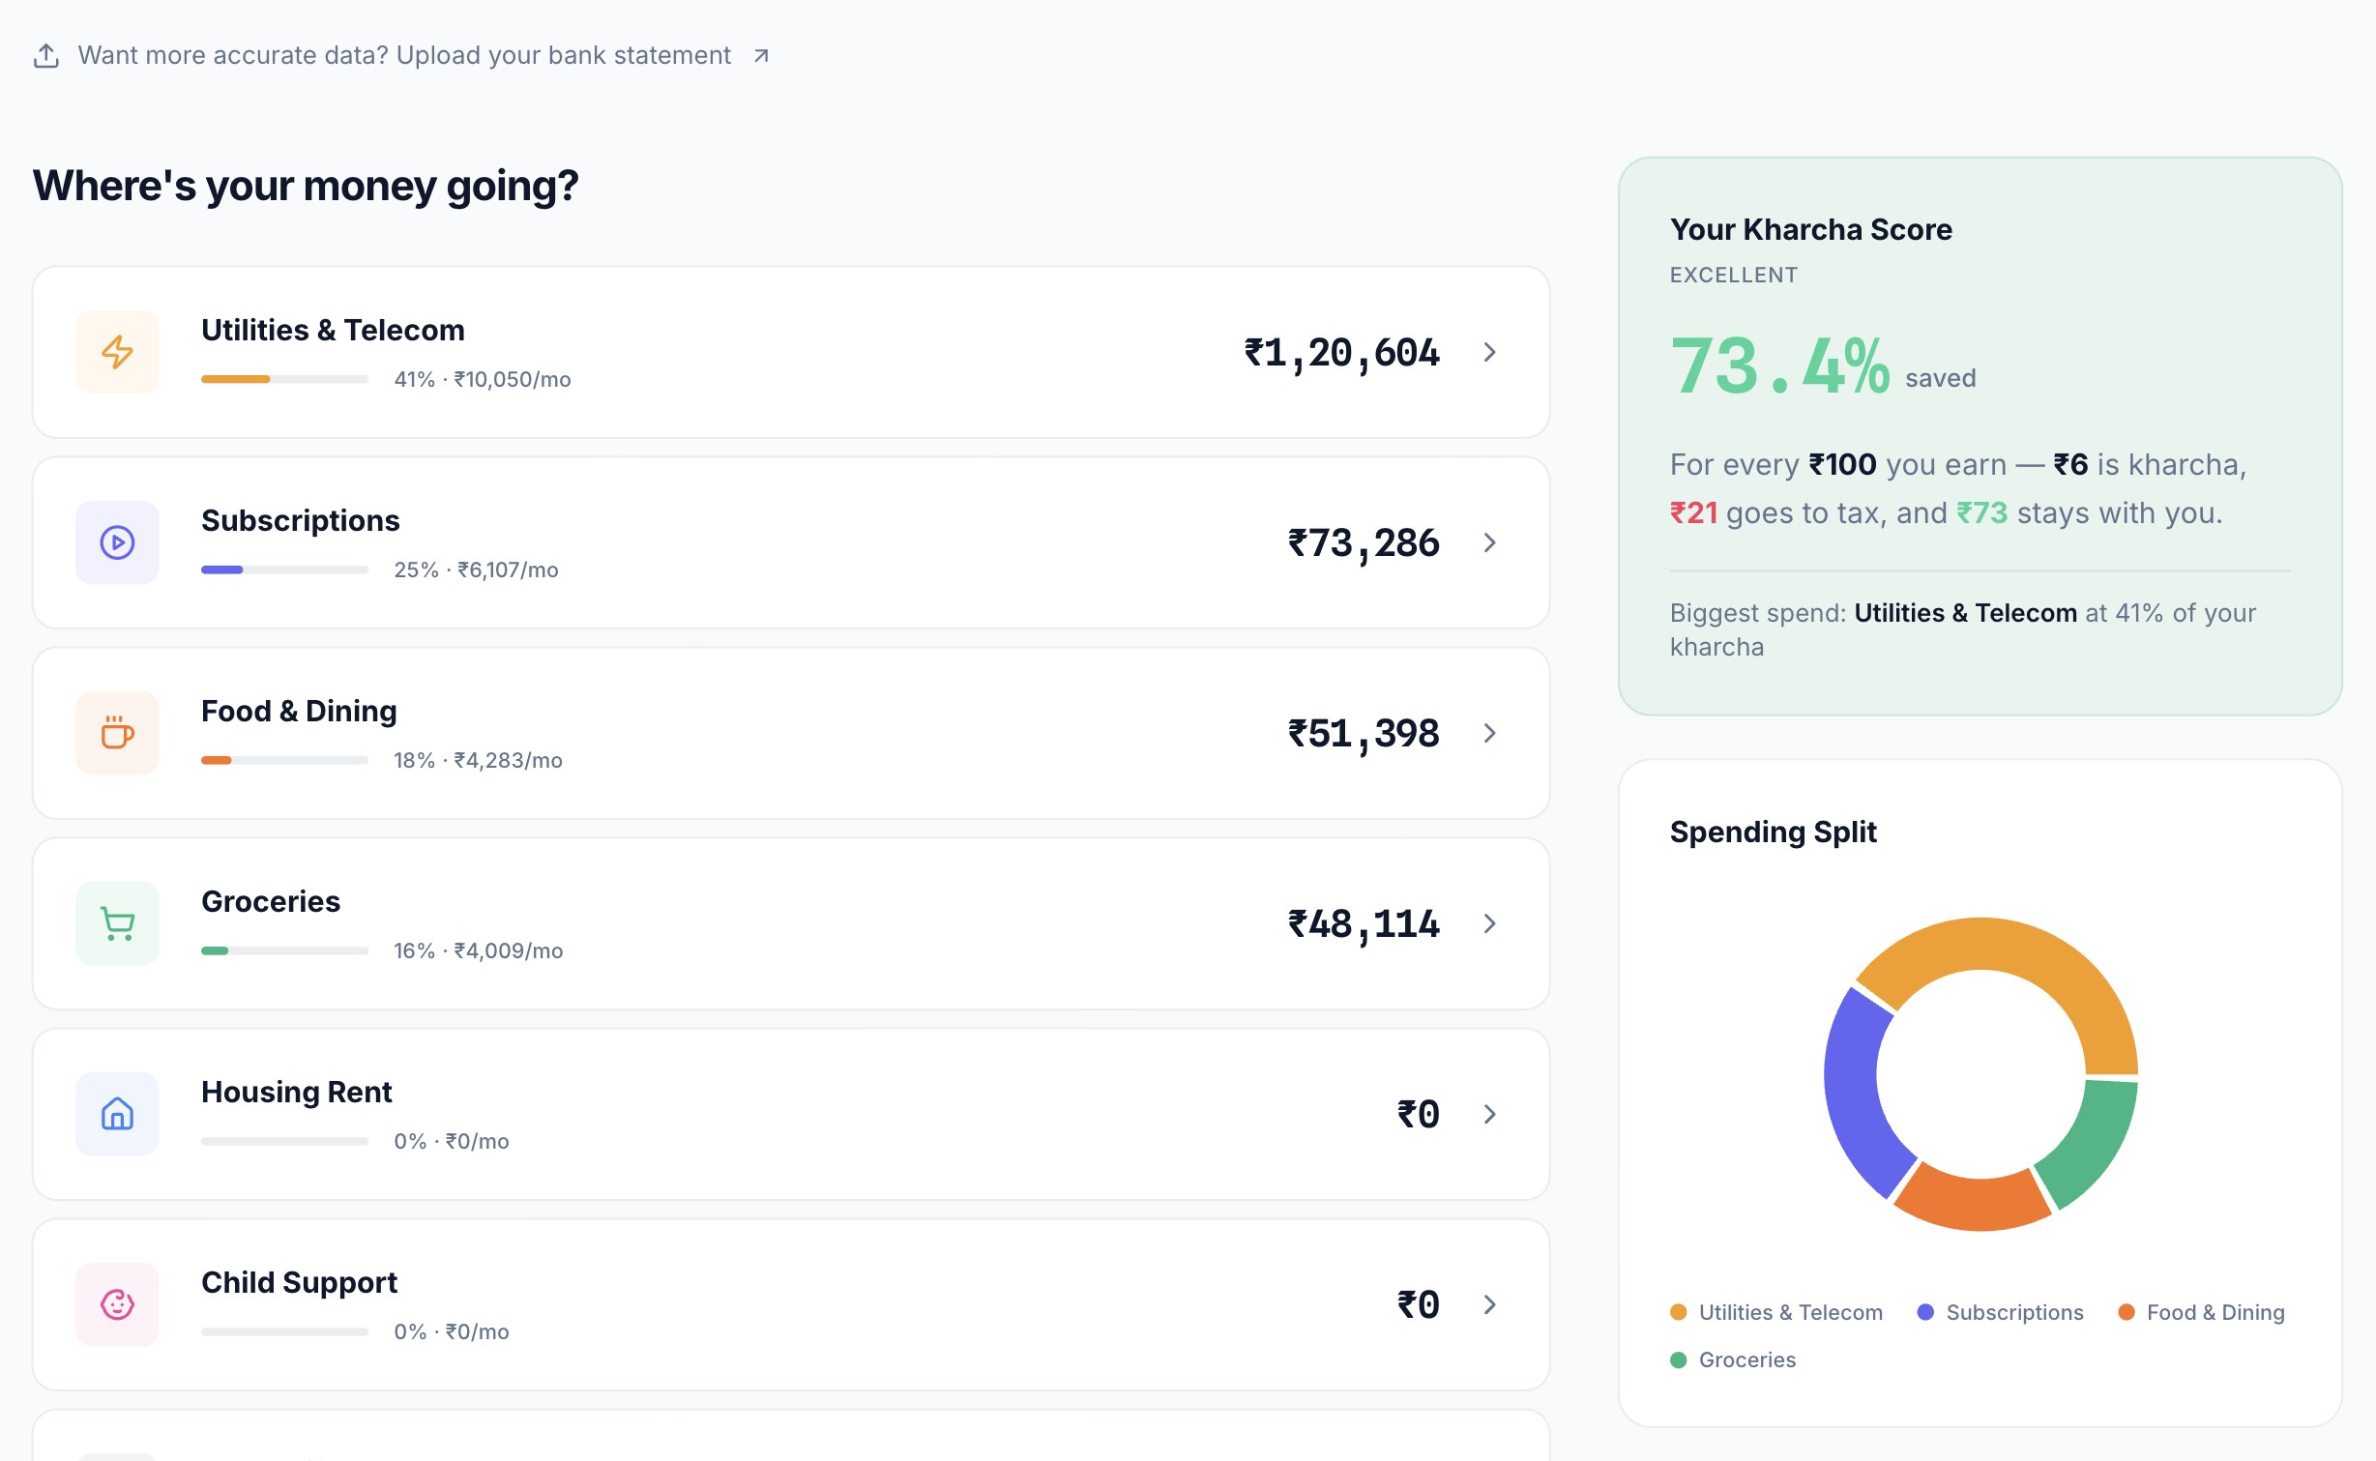Screen dimensions: 2376x1461
Task: Click the shopping cart Groceries icon
Action: (117, 923)
